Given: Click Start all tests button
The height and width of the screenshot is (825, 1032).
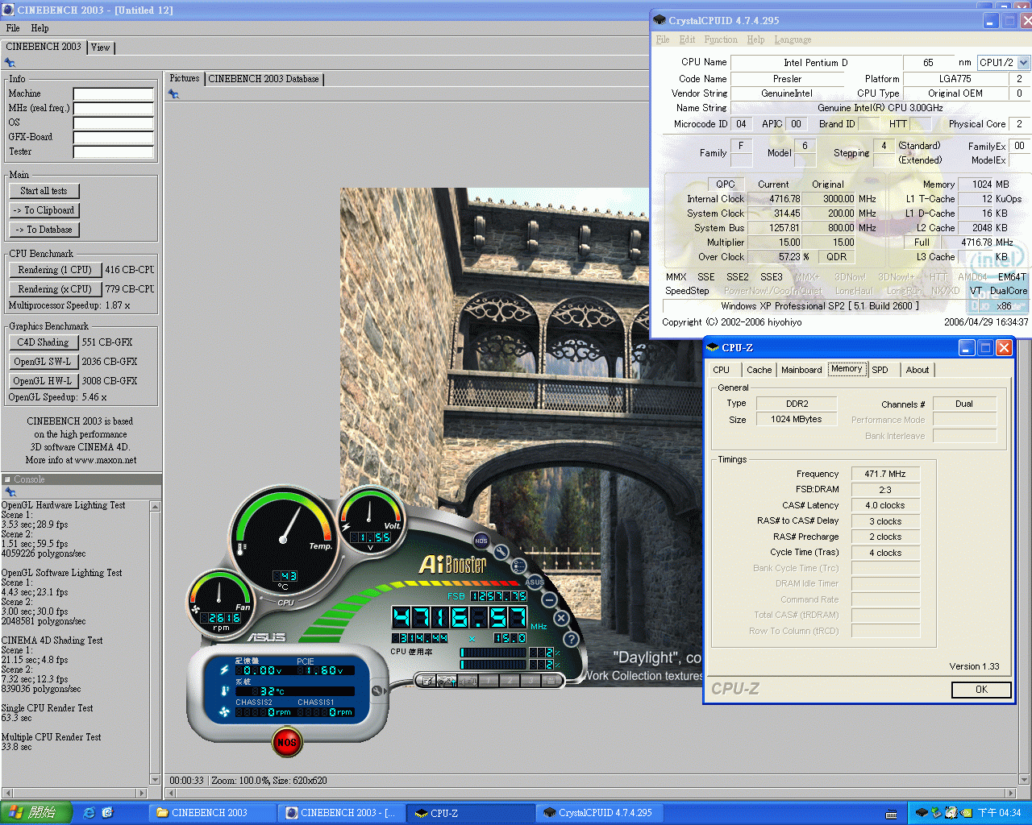Looking at the screenshot, I should tap(44, 191).
